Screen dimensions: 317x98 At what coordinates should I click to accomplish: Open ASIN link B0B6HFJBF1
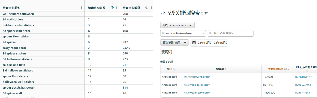point(302,93)
